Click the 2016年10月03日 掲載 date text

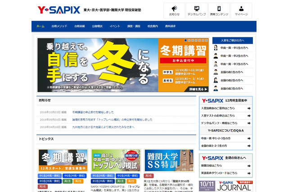53,112
